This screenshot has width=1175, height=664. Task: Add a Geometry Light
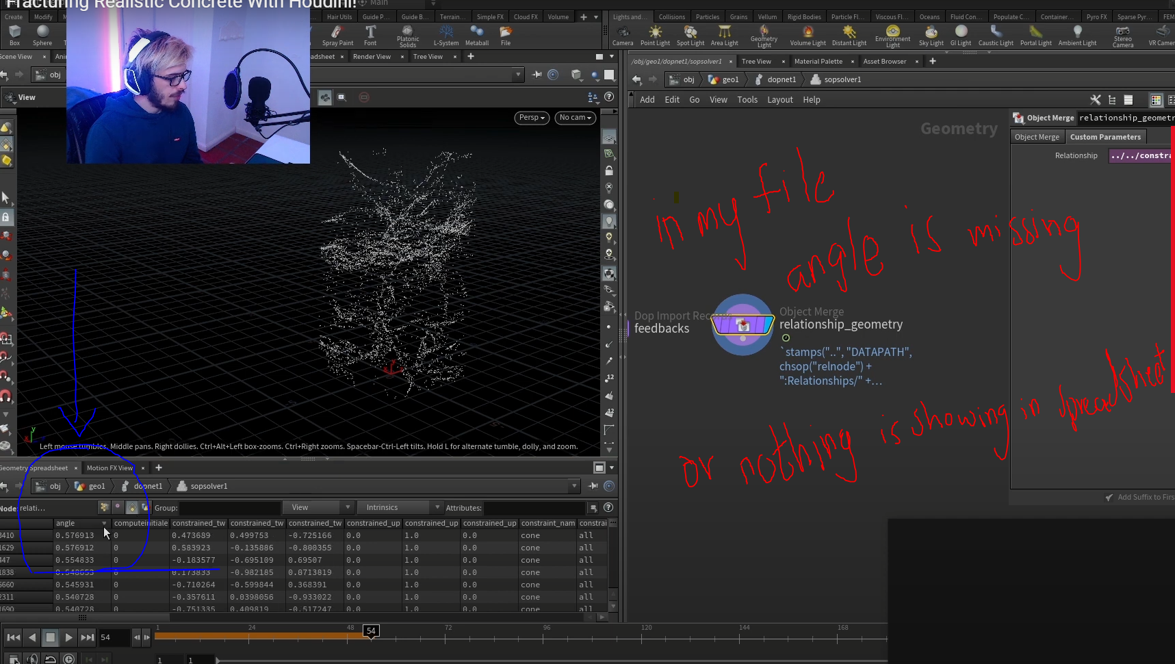[764, 36]
